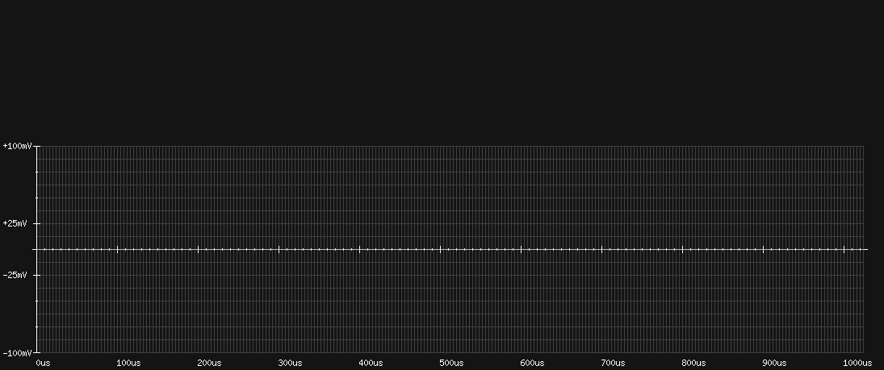Pick the 400us time axis label
Screen dimensions: 884x370
pos(371,364)
